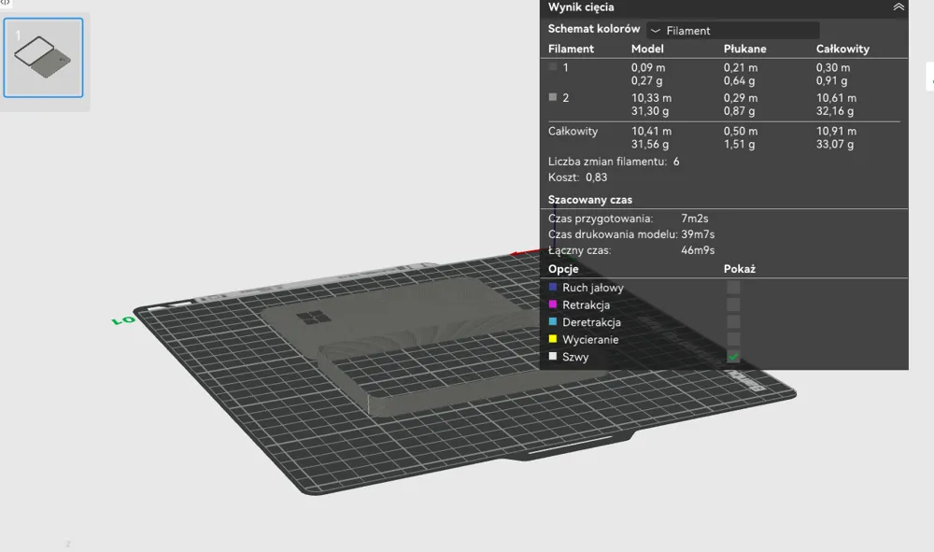Click the Retrakcja magenta swatch
This screenshot has width=934, height=552.
tap(553, 304)
